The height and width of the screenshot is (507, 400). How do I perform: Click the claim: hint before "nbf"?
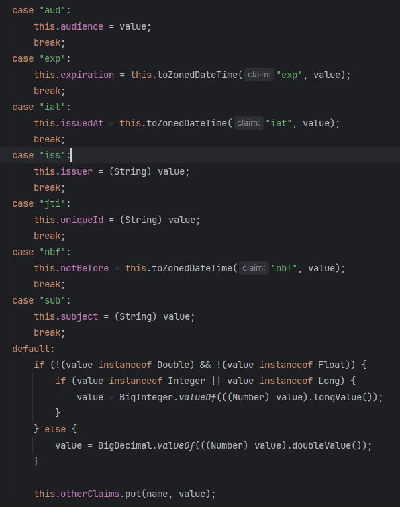(x=254, y=268)
